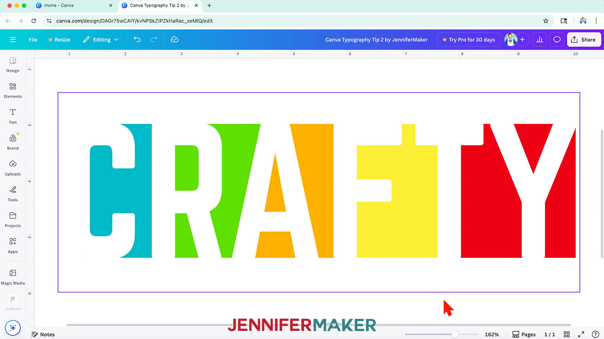Open the grid view icon
The image size is (604, 339).
567,334
